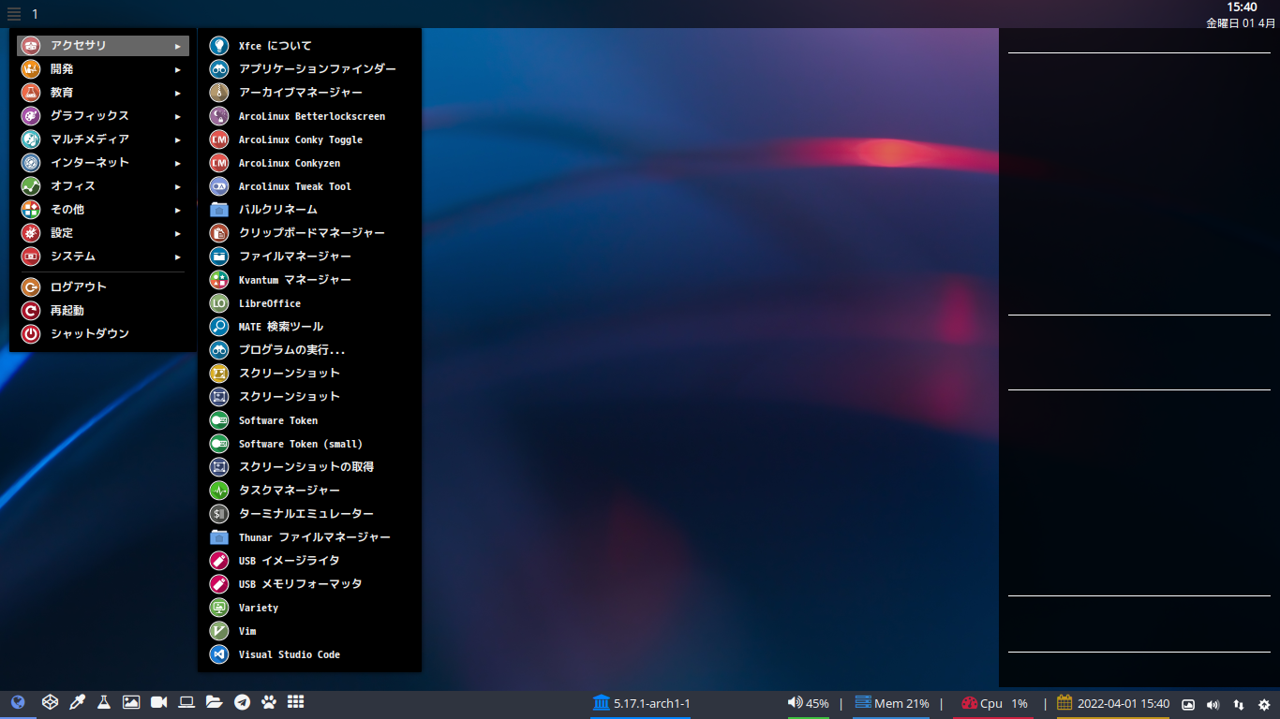This screenshot has height=719, width=1280.
Task: Click ログアウト to log out
Action: pyautogui.click(x=103, y=286)
